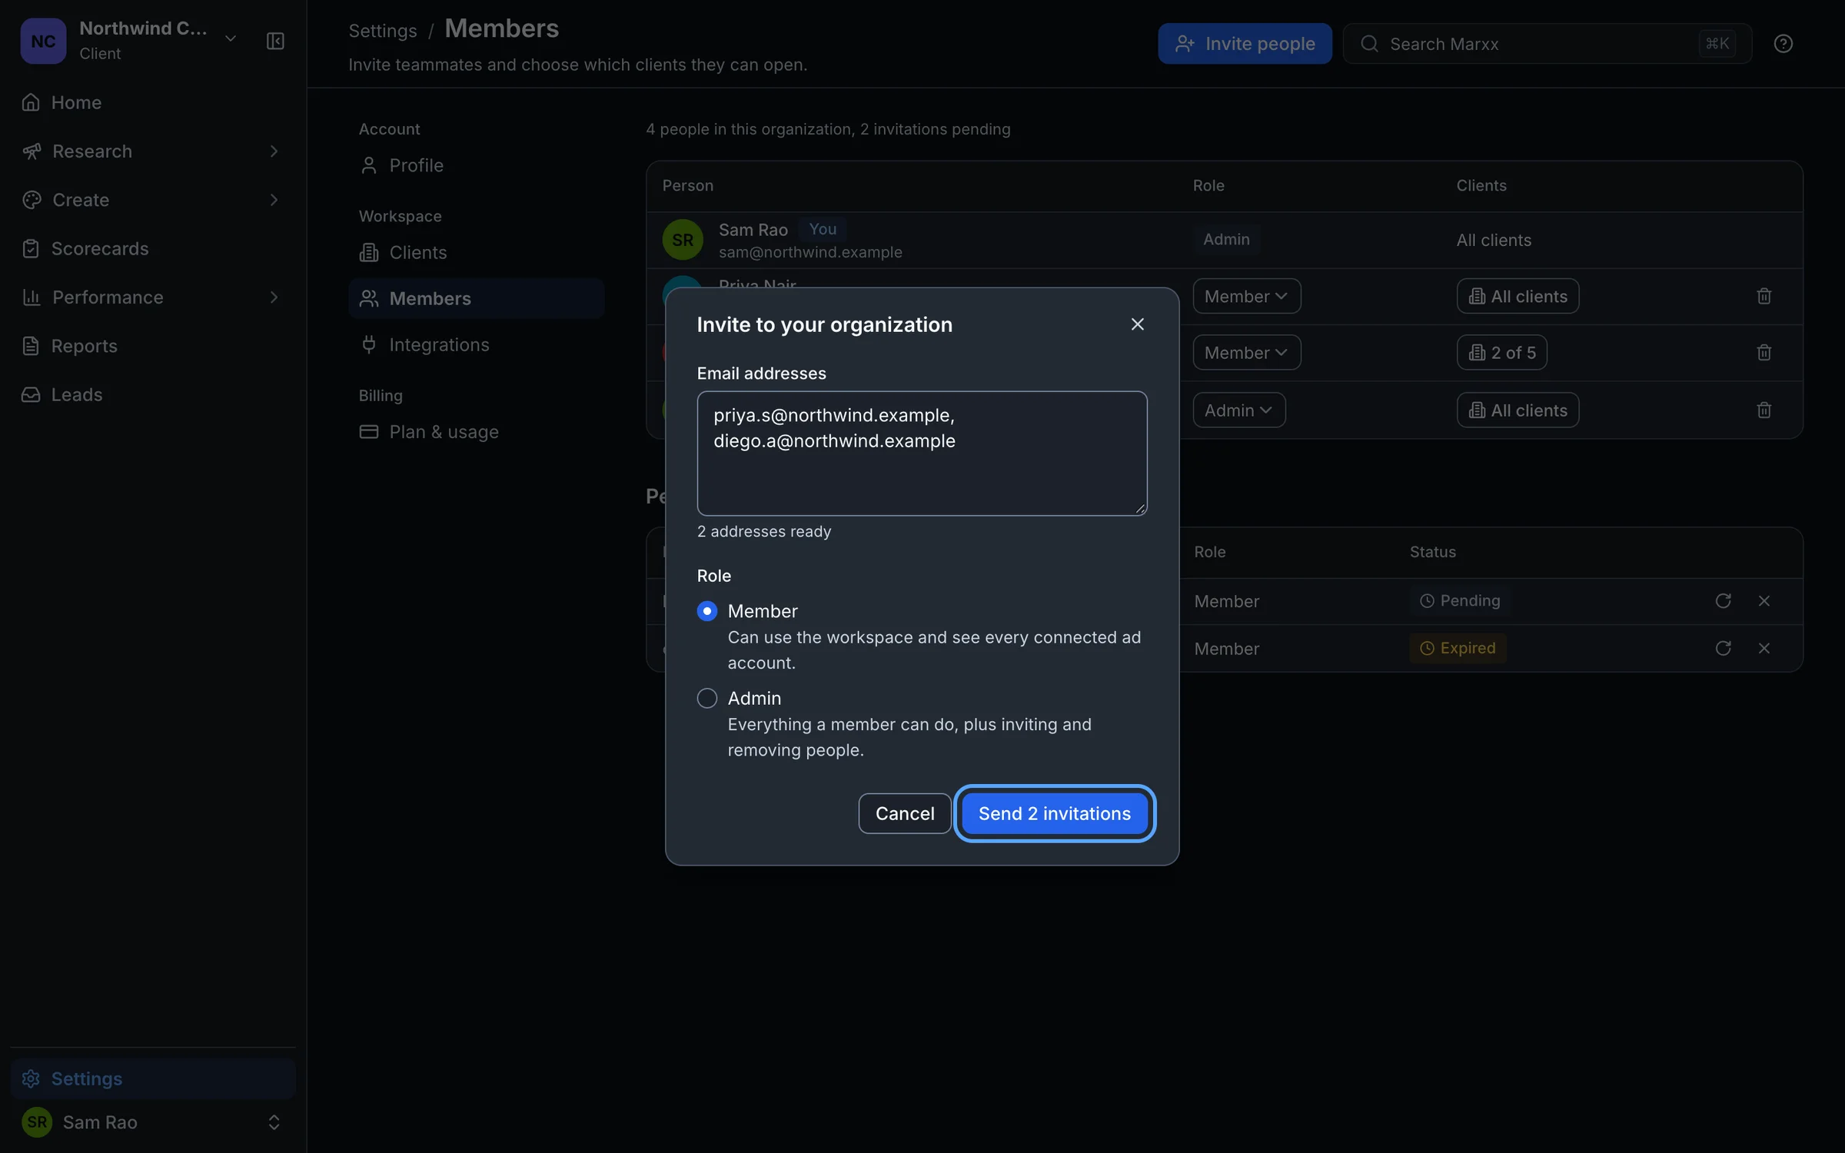1845x1153 pixels.
Task: Focus the Search Marxx field
Action: click(1547, 44)
